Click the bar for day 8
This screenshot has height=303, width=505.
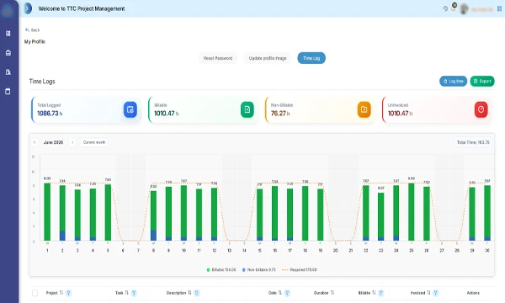click(x=154, y=215)
